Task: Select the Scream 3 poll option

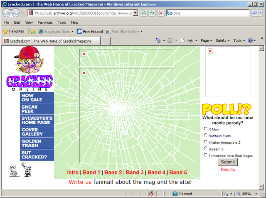Action: click(x=205, y=148)
